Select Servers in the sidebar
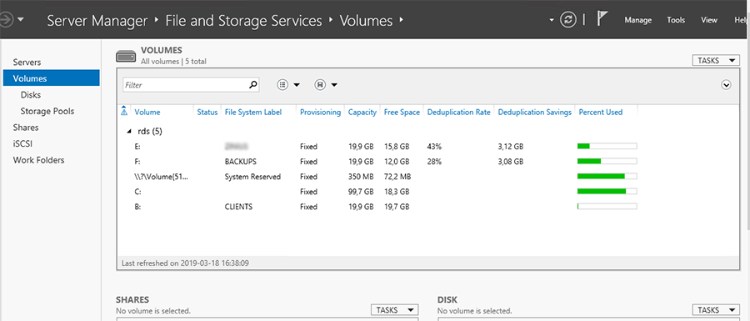Screen dimensions: 750x321 (x=51, y=63)
